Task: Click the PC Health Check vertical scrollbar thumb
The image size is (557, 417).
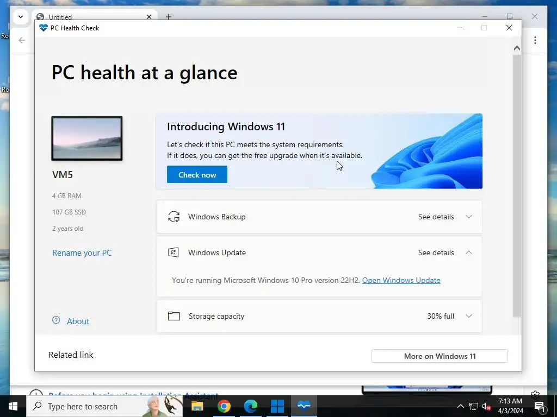Action: point(517,186)
